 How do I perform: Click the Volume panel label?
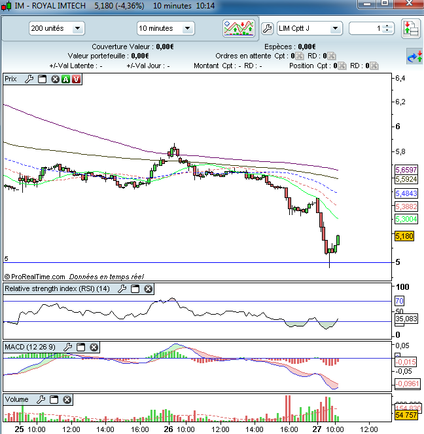17,399
